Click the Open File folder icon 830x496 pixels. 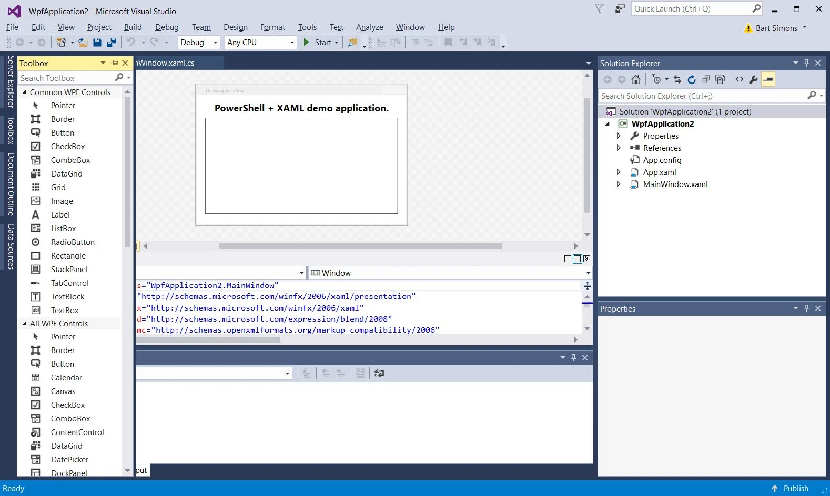coord(83,42)
